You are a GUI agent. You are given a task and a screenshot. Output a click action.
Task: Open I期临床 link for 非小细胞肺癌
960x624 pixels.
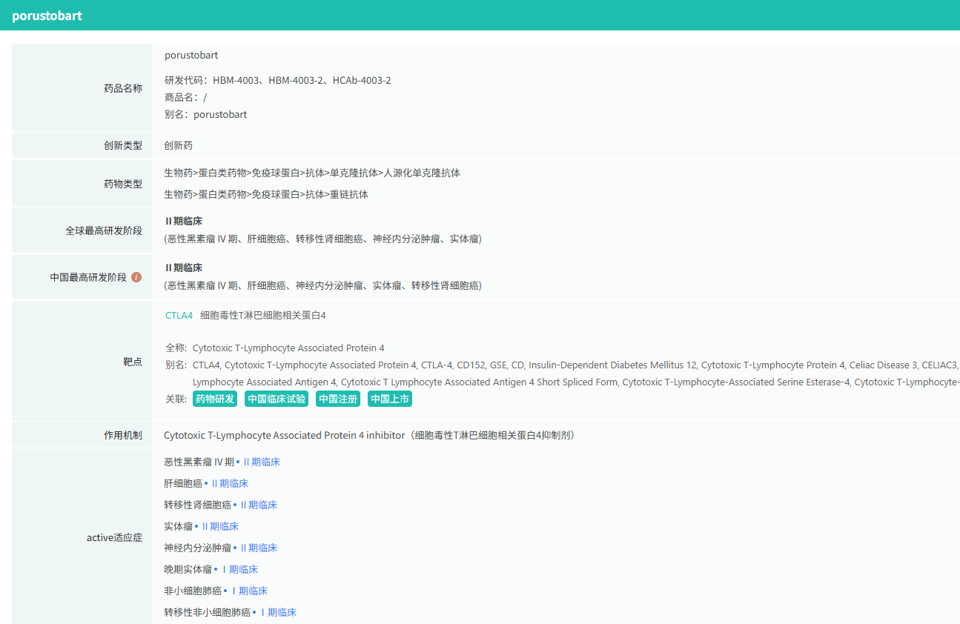click(249, 591)
